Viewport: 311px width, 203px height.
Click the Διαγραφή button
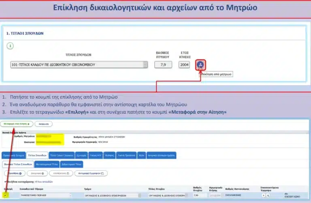click(37, 173)
